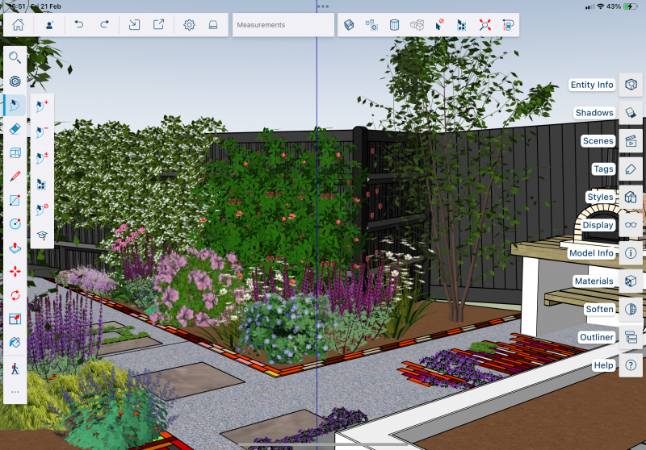Open the Tags panel
The width and height of the screenshot is (646, 450).
[631, 169]
